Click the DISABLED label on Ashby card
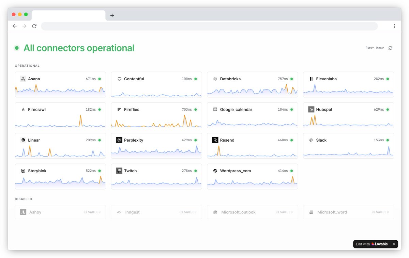Viewport: 409px width, 258px height. [x=92, y=212]
